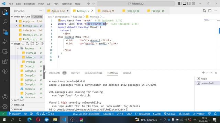Switch to the Profil.js editor tab
The image size is (220, 123).
coord(157,11)
